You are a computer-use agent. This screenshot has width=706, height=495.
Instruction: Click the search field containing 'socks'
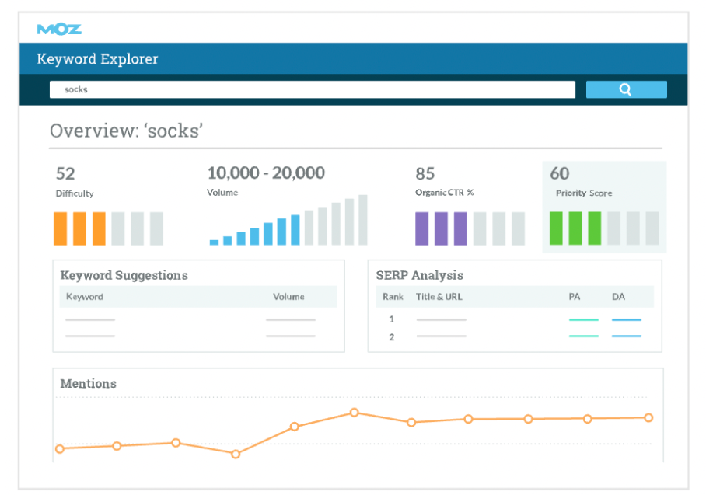pos(312,89)
